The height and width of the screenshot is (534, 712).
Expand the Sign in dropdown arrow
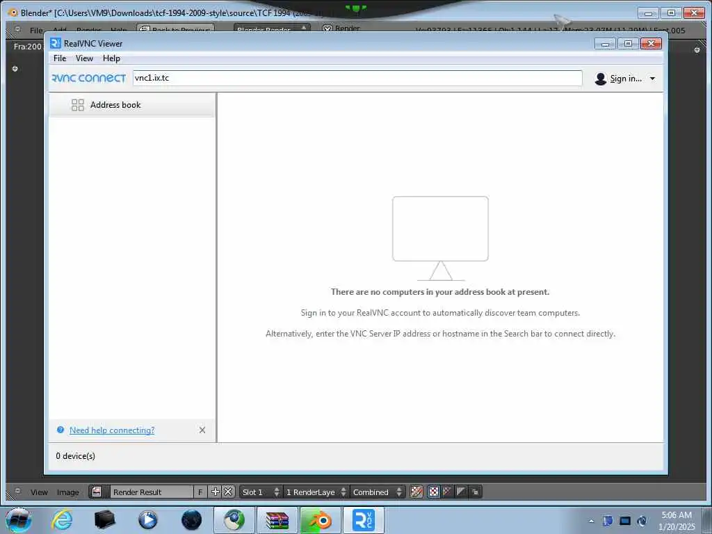[x=652, y=79]
